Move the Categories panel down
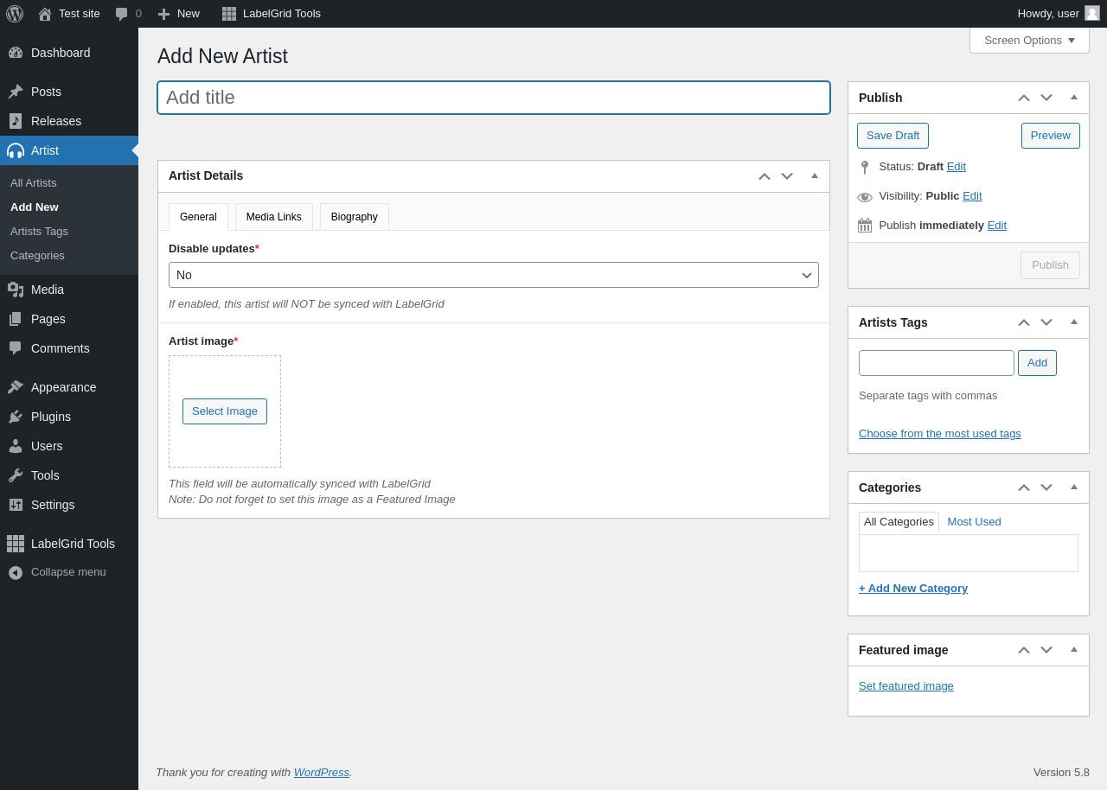The image size is (1107, 790). click(1046, 487)
